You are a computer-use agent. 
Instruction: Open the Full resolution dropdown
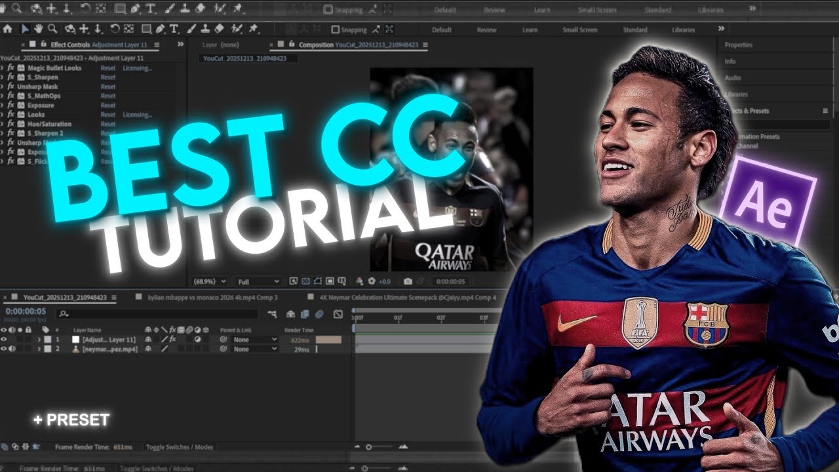point(258,281)
